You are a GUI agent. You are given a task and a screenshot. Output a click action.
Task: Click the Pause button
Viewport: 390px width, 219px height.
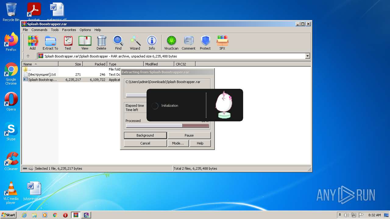189,135
